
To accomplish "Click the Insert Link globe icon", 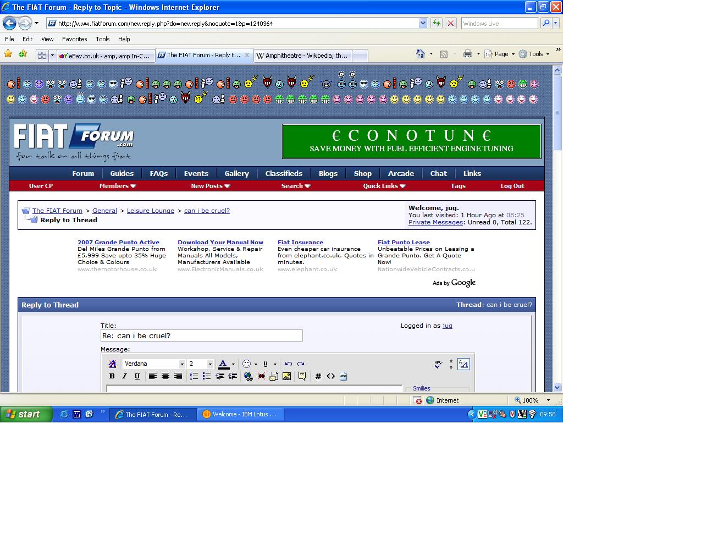I will pyautogui.click(x=248, y=376).
